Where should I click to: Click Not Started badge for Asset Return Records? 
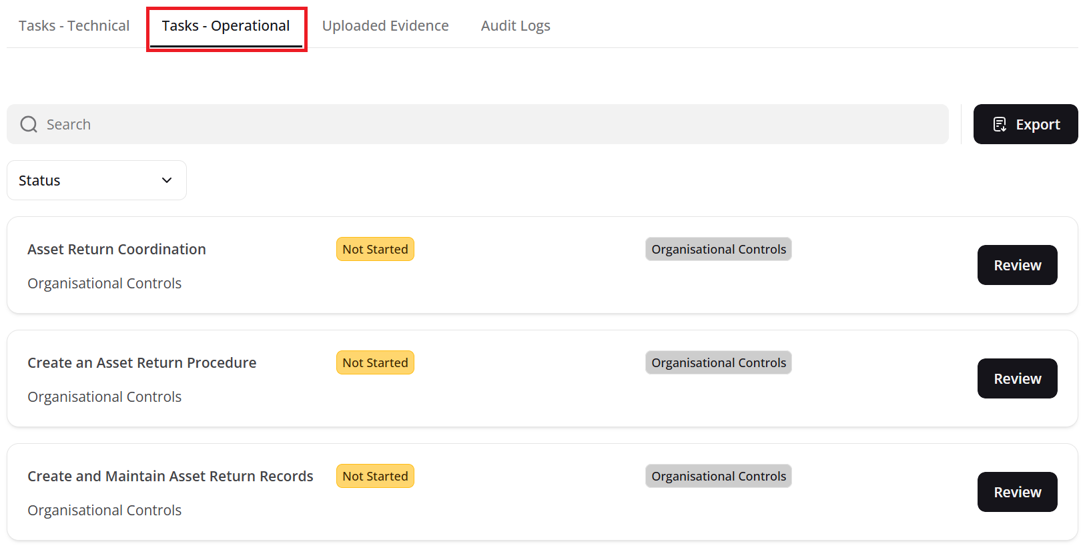click(x=375, y=476)
